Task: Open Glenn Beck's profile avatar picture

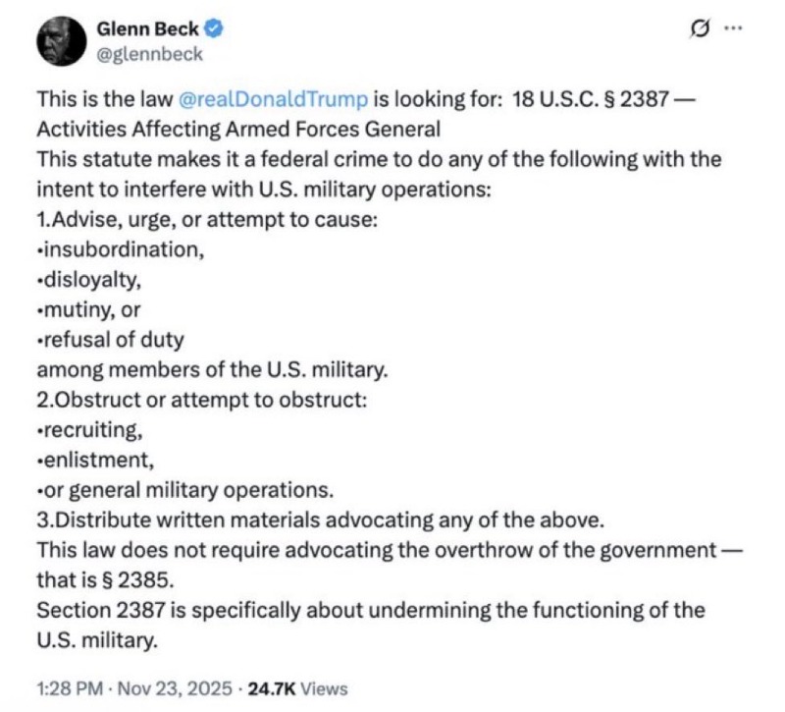Action: point(62,40)
